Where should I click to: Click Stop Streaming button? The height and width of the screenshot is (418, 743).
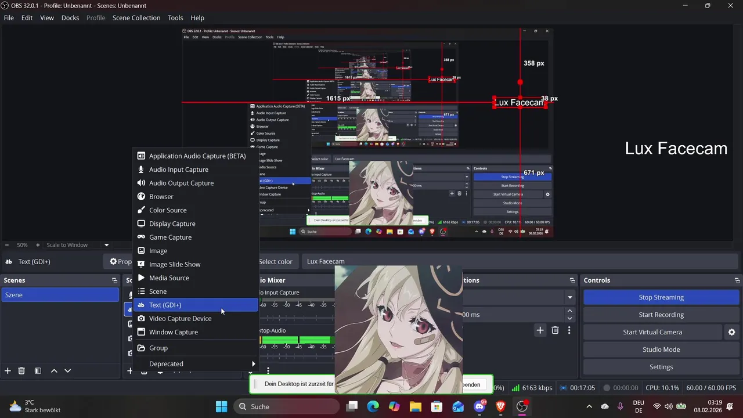click(x=661, y=297)
